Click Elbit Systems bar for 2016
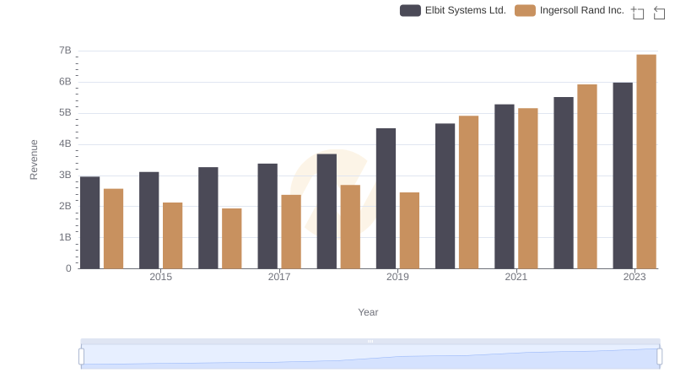Viewport: 675px width, 389px height. click(x=208, y=218)
